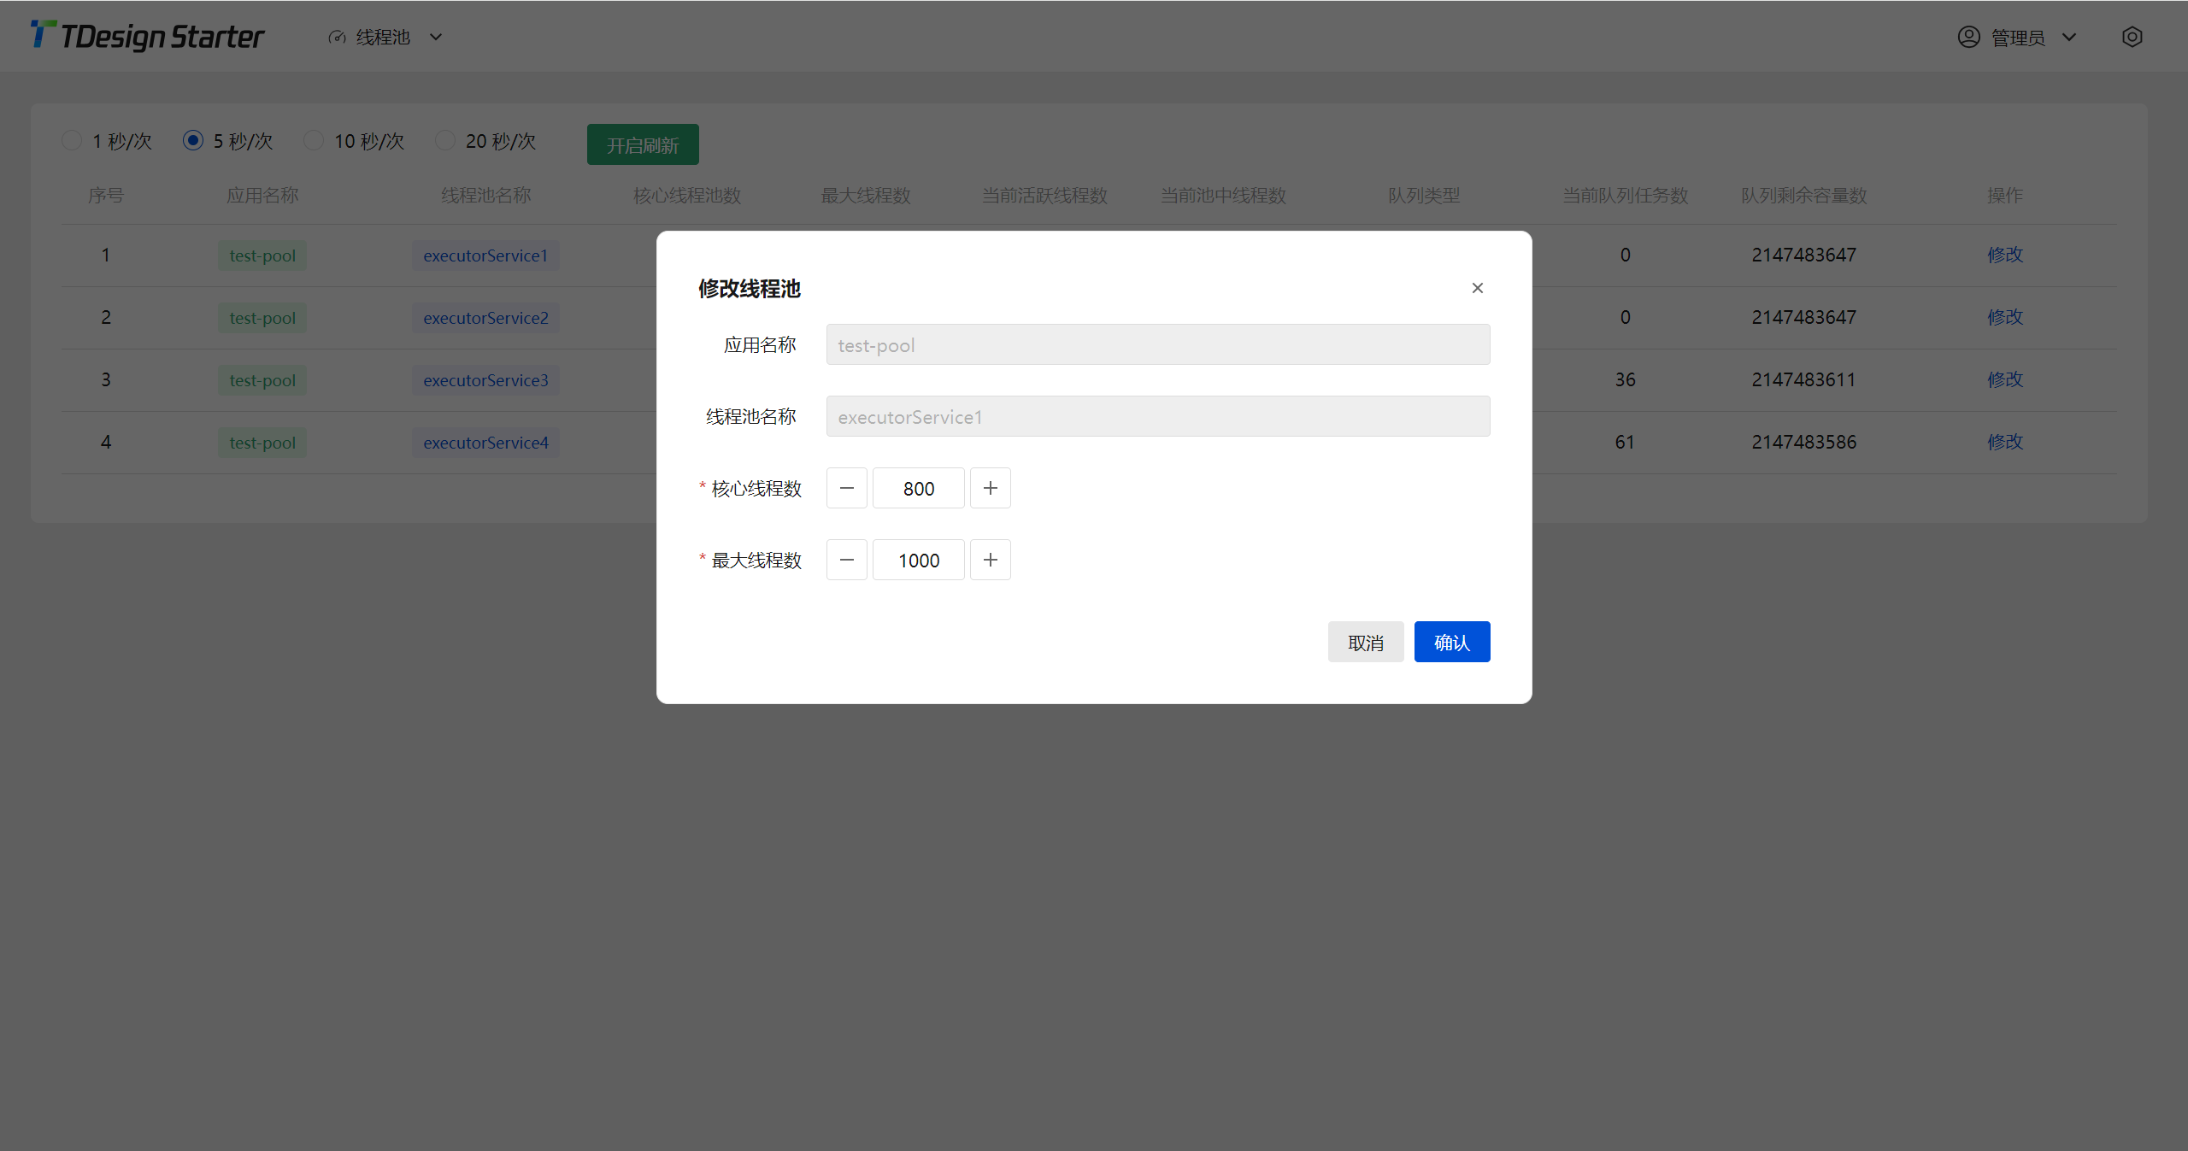This screenshot has height=1151, width=2188.
Task: Open the 线程池 navigation menu item
Action: click(383, 38)
